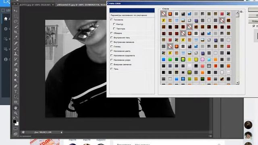Select the Pen tool
This screenshot has height=145, width=258.
click(x=16, y=86)
